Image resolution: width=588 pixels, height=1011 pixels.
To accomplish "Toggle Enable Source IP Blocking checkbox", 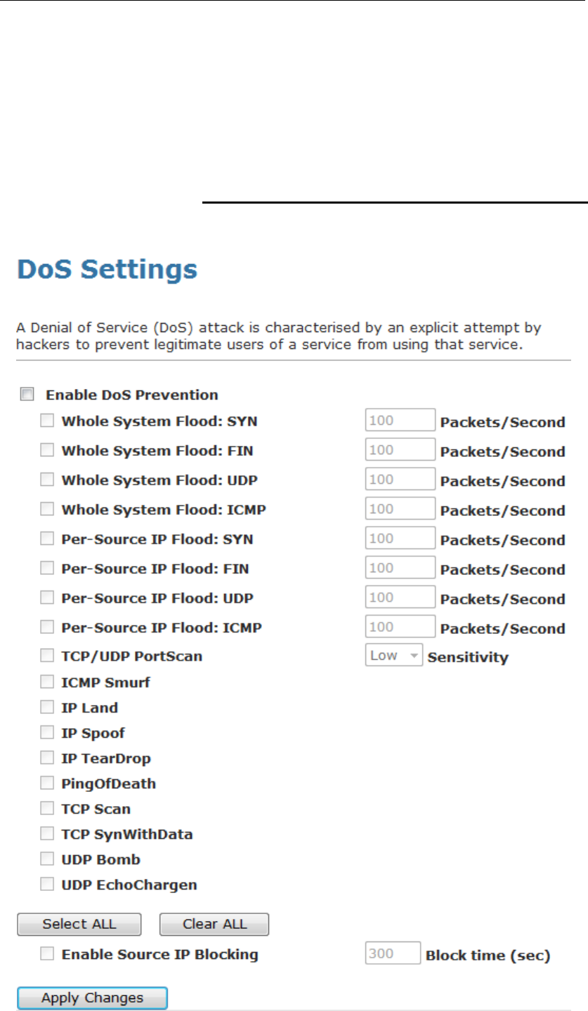I will 47,954.
